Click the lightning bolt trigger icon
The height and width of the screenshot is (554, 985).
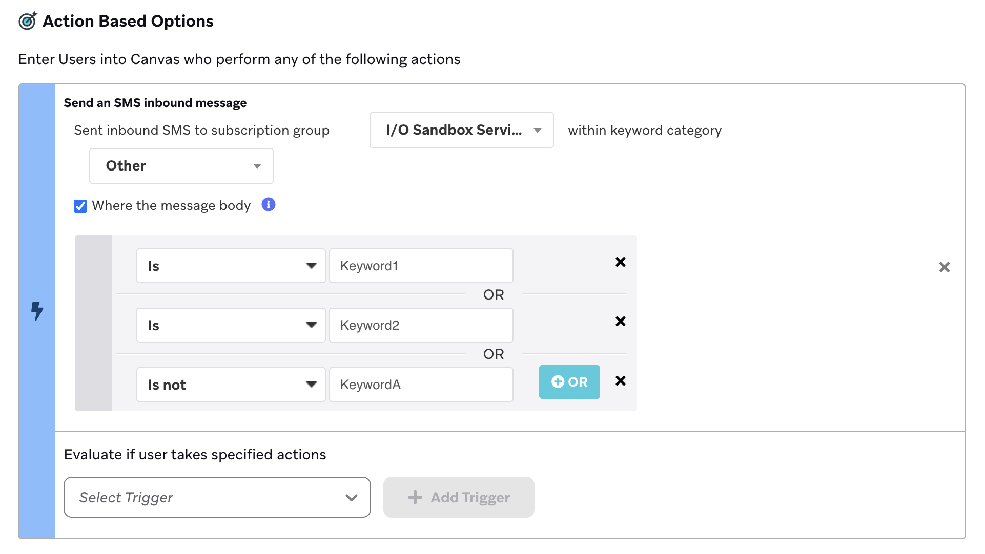(x=37, y=311)
